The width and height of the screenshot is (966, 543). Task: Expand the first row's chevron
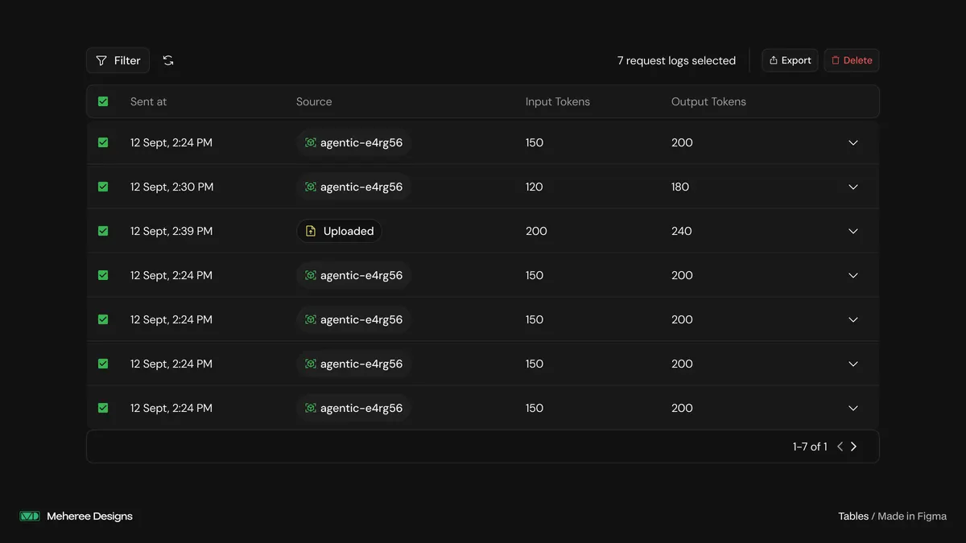coord(853,142)
